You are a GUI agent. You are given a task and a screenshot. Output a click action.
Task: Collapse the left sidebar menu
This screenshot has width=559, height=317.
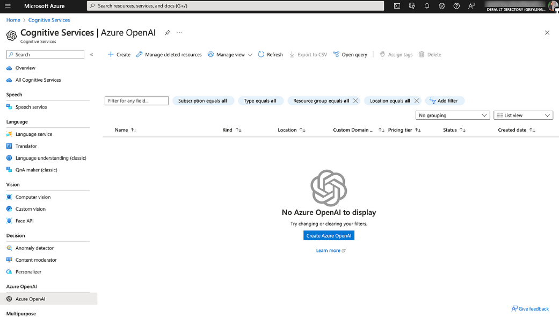(x=92, y=55)
